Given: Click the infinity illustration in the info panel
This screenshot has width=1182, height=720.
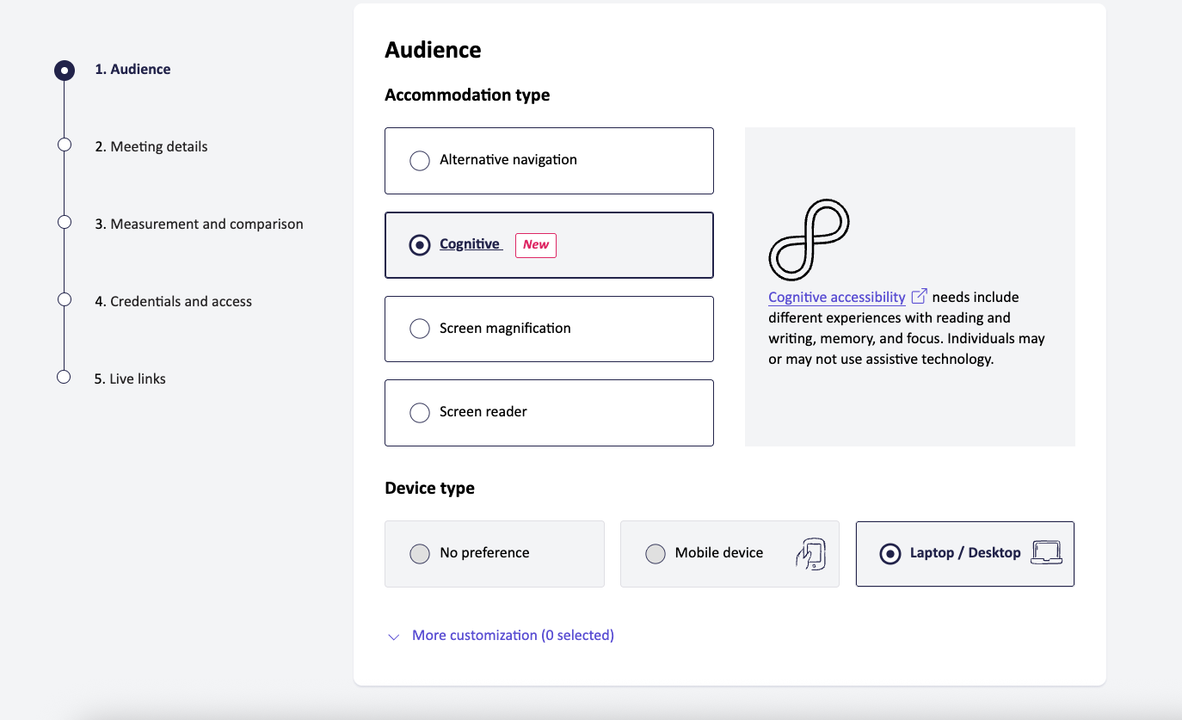Looking at the screenshot, I should tap(808, 238).
